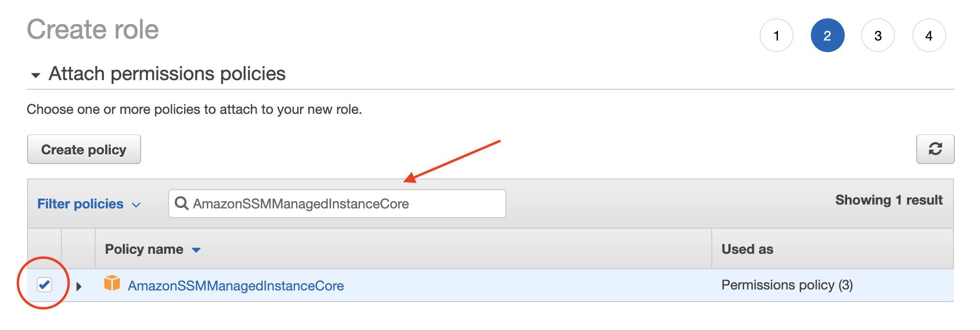Click the Create role page title
Image resolution: width=980 pixels, height=330 pixels.
[93, 29]
